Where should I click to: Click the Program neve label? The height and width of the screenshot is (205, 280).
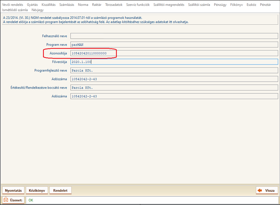57,44
